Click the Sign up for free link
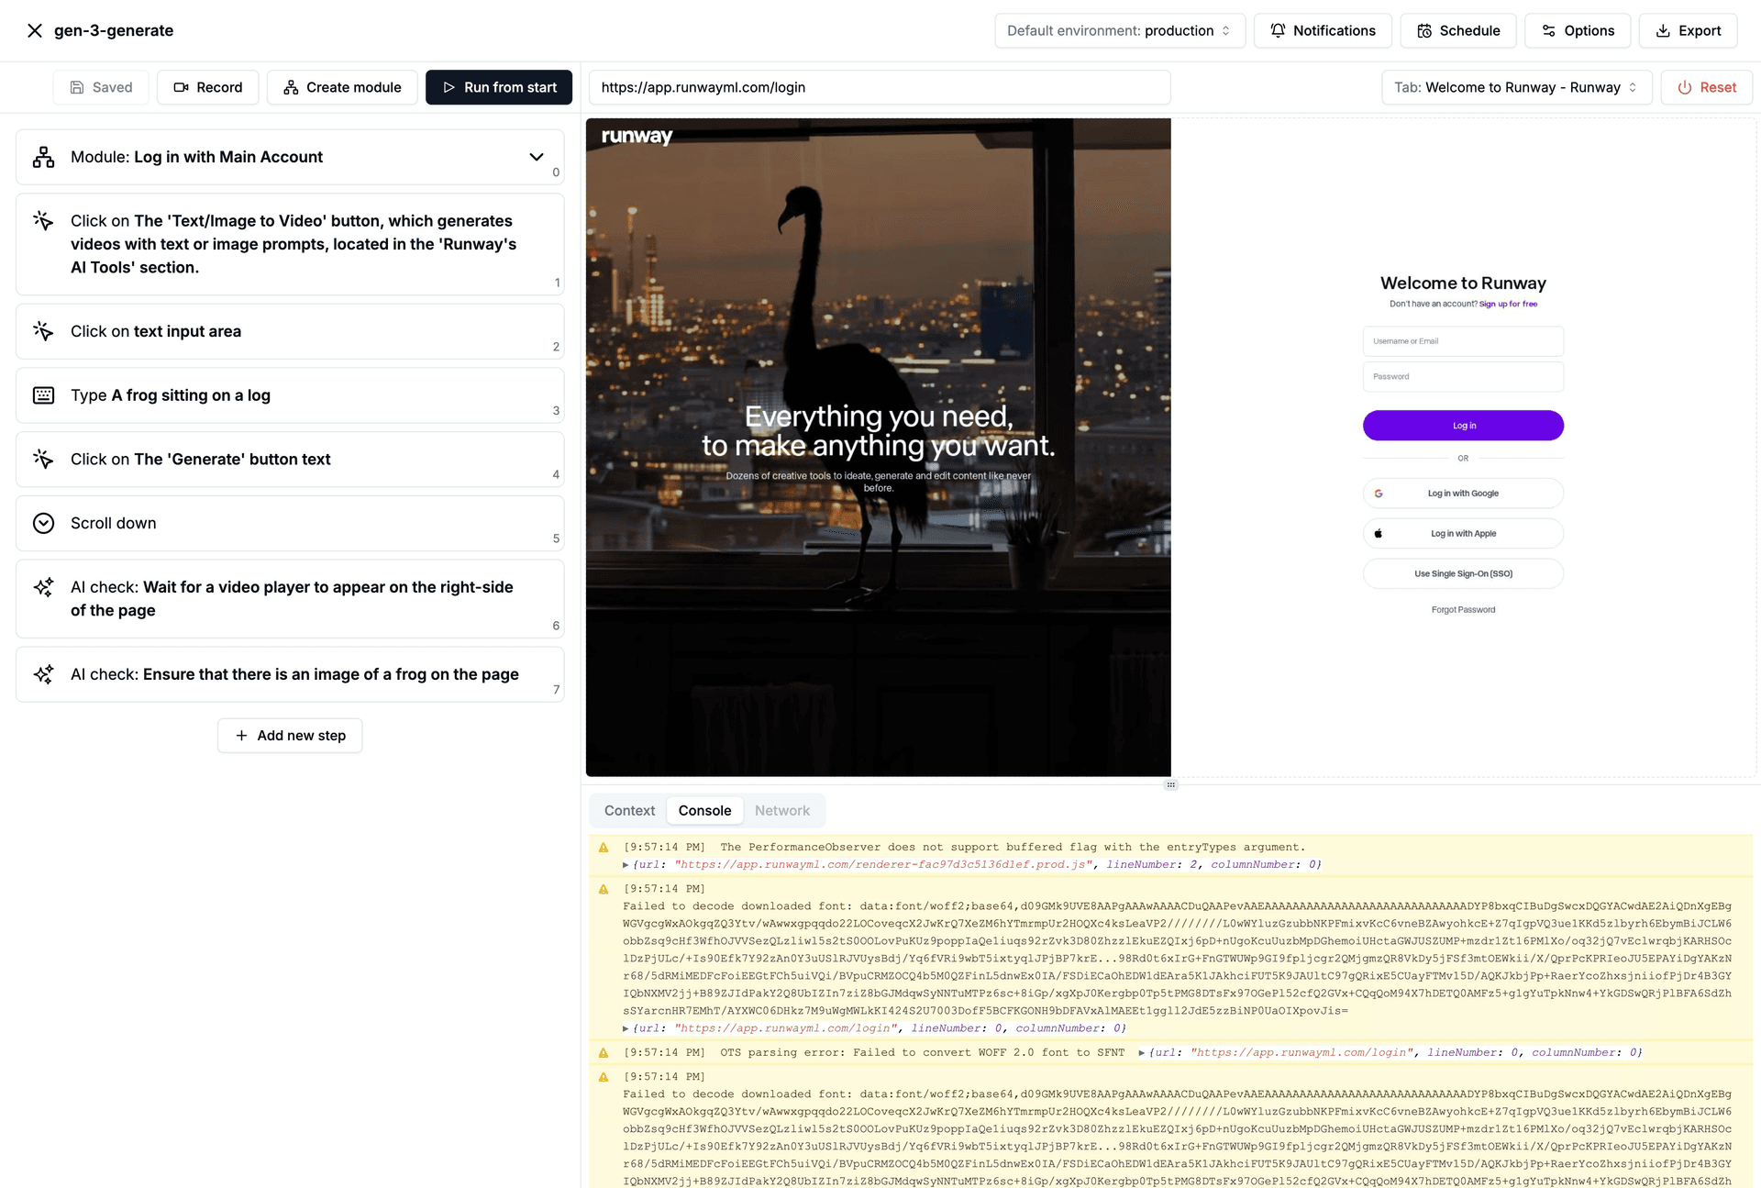Image resolution: width=1761 pixels, height=1188 pixels. click(1508, 304)
